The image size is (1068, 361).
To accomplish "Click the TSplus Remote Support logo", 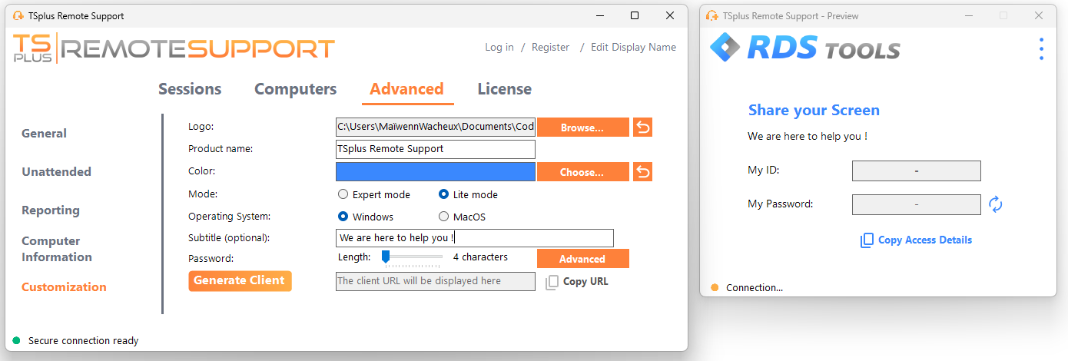I will pos(174,49).
